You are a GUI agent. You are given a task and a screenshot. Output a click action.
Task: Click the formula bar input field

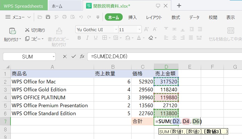(164, 56)
